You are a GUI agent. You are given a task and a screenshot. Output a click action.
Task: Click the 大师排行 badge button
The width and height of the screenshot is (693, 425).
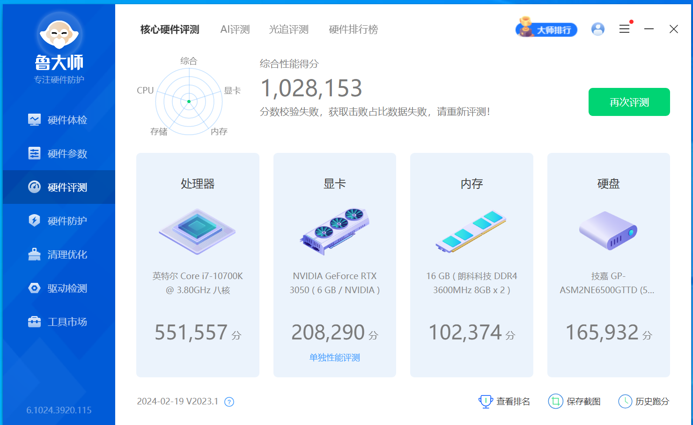(546, 29)
